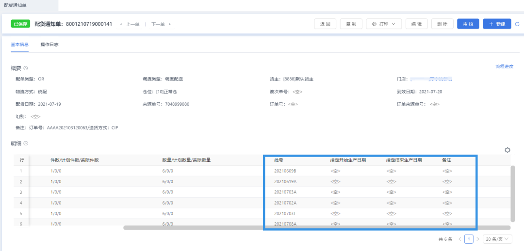Click the 删除 button
This screenshot has height=251, width=524.
pyautogui.click(x=442, y=24)
